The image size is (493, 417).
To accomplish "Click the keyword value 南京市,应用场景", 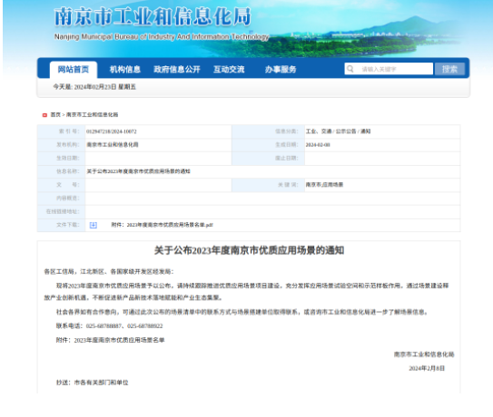I will click(324, 185).
